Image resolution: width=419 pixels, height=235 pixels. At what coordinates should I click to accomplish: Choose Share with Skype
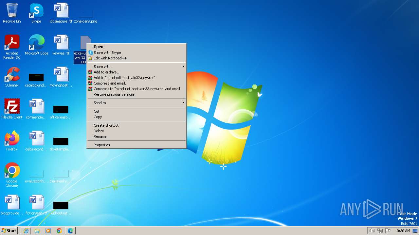137,53
